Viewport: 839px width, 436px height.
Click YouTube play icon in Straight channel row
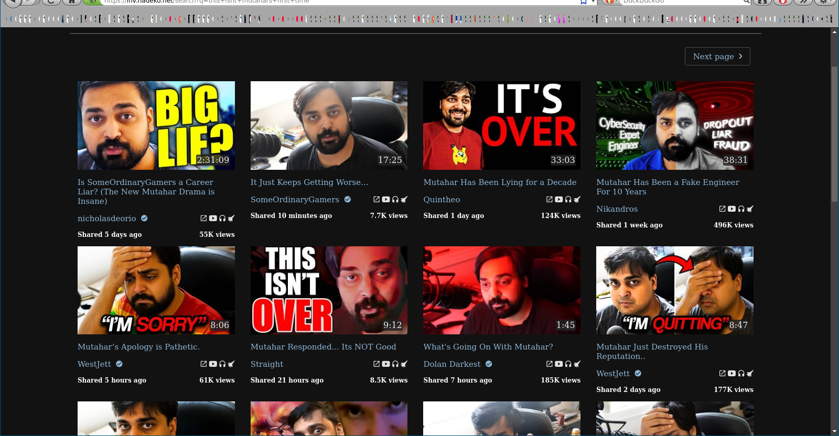tap(386, 364)
